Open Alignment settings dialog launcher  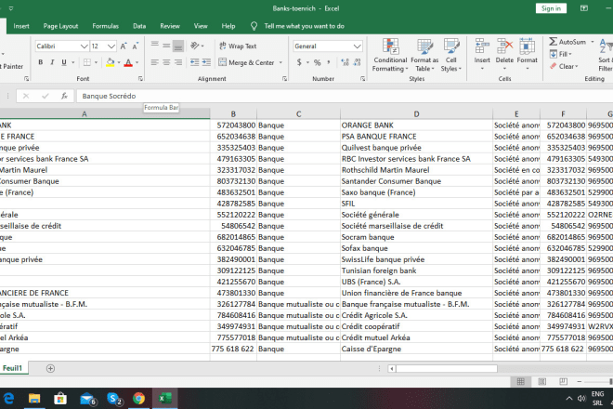pyautogui.click(x=284, y=79)
